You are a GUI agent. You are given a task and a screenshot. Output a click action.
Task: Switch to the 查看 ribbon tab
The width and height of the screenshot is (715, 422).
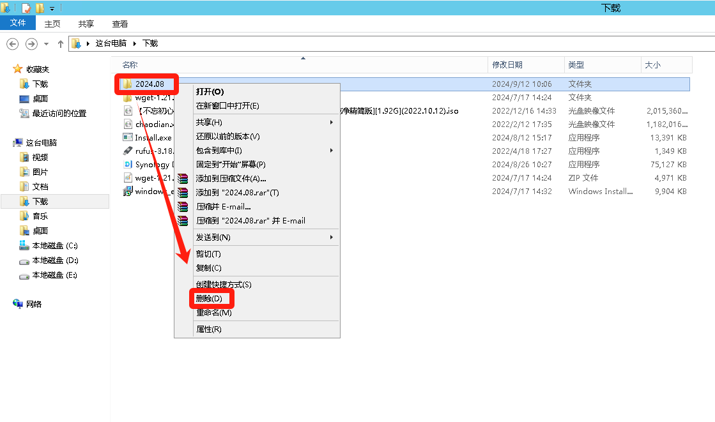(120, 24)
